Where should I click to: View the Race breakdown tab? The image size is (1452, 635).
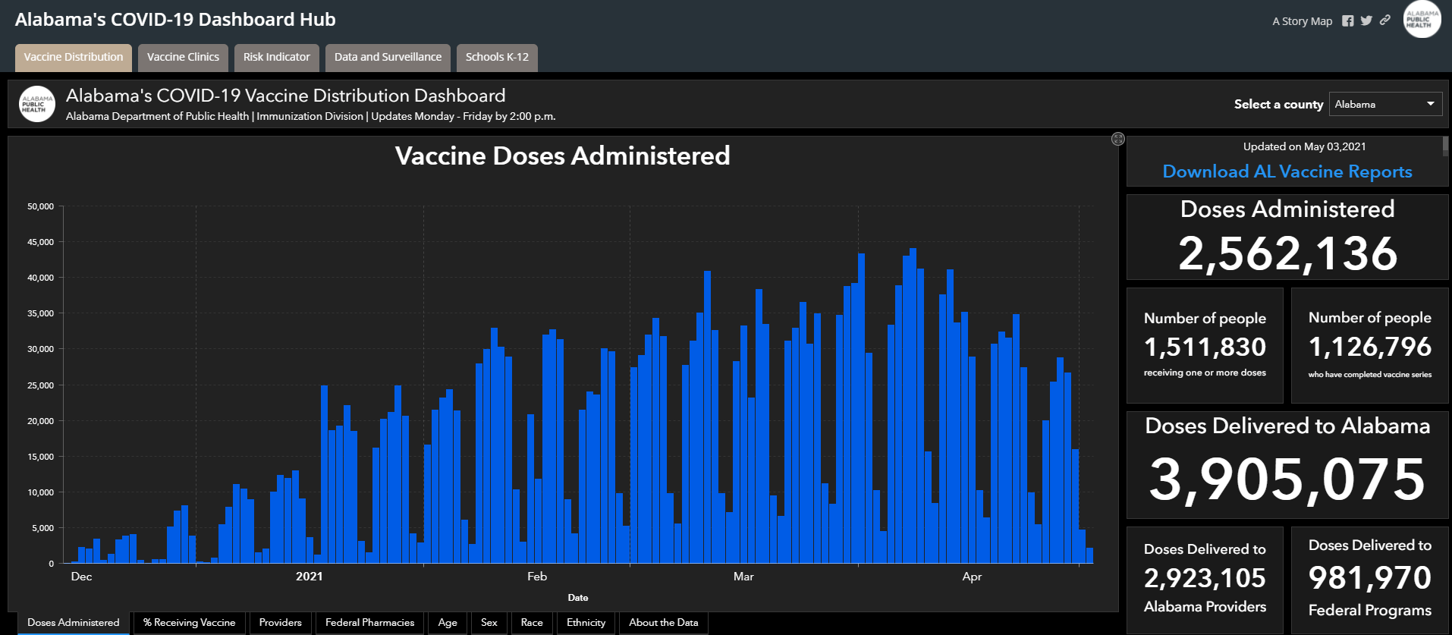coord(532,623)
